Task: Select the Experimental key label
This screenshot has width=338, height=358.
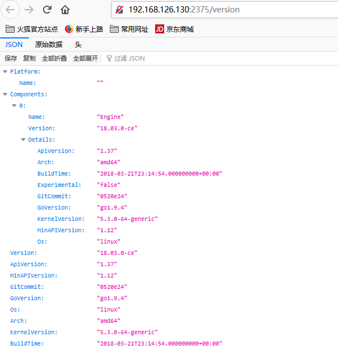Action: 59,185
